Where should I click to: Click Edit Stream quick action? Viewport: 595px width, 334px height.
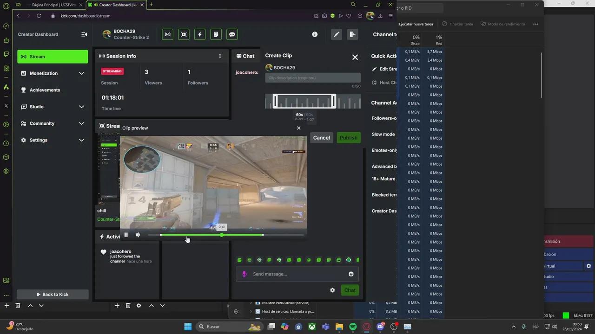(x=385, y=69)
